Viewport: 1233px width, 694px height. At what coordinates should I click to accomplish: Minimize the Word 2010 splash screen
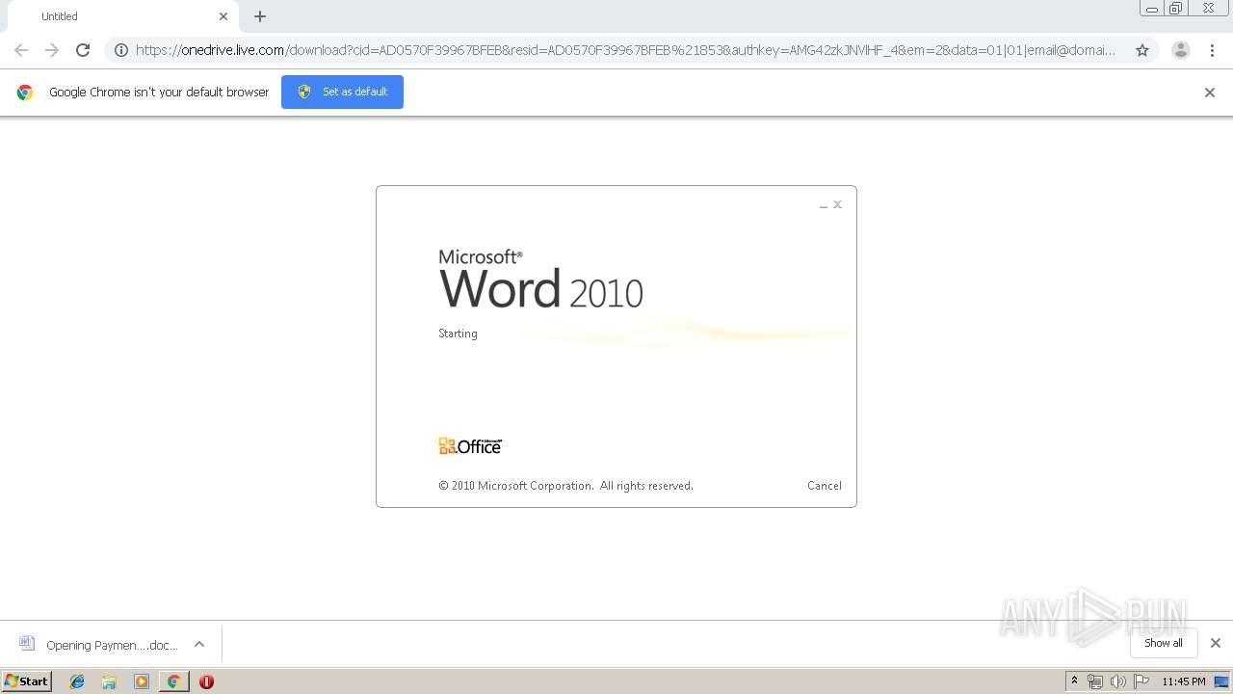point(823,205)
